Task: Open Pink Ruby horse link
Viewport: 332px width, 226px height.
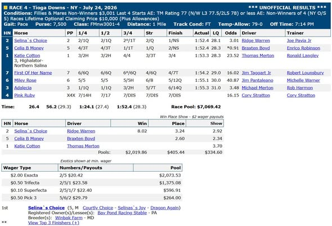Action: 25,95
